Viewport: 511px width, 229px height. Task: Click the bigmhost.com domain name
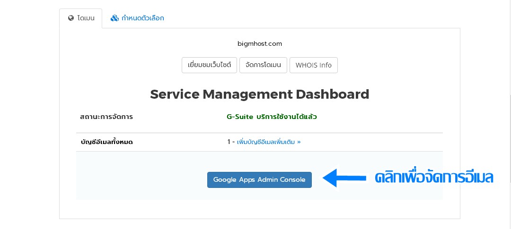coord(260,43)
